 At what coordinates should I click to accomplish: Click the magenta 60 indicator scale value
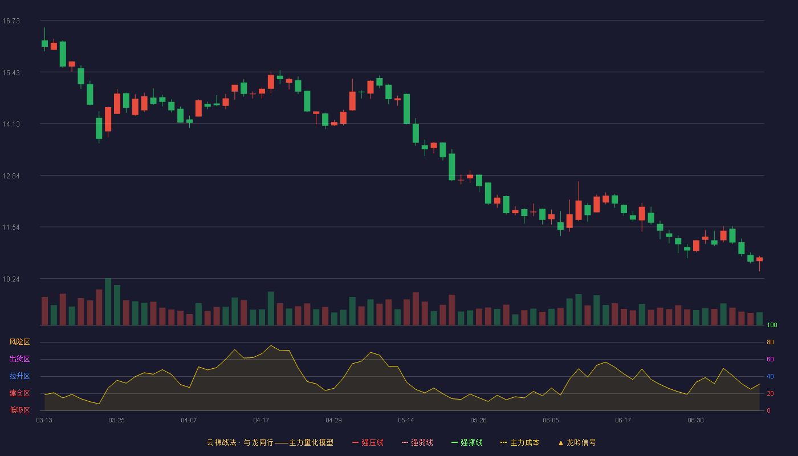click(x=770, y=359)
